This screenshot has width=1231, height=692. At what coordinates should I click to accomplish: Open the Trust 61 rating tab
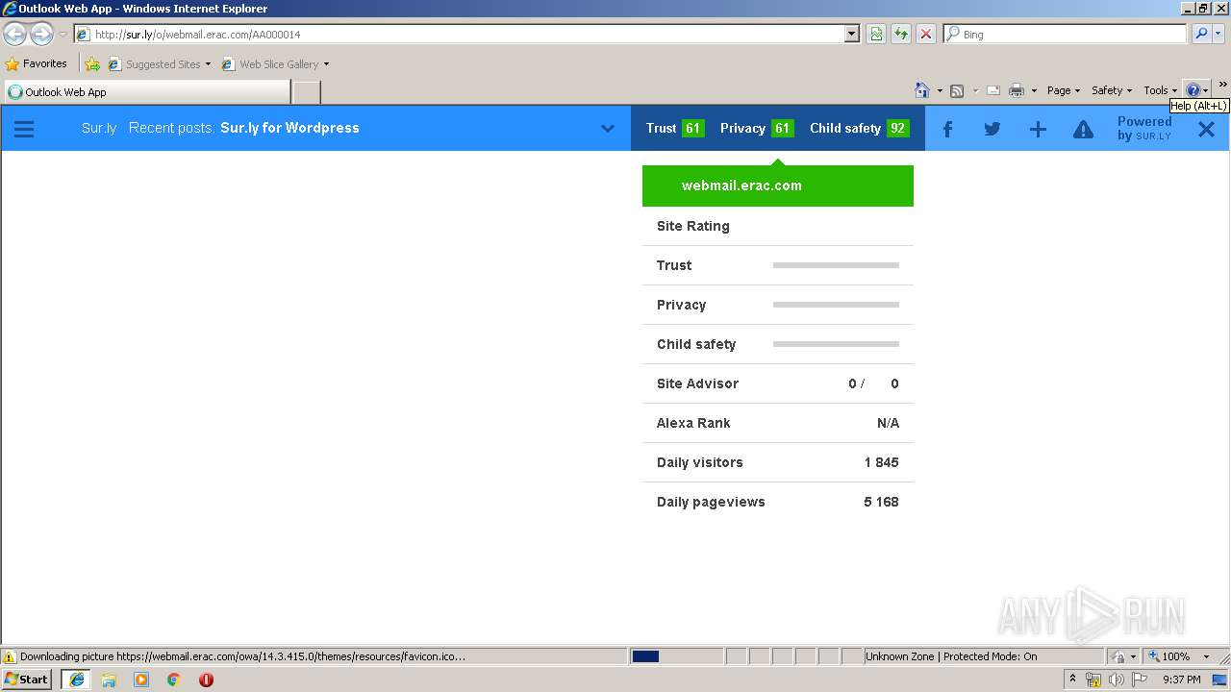[675, 128]
